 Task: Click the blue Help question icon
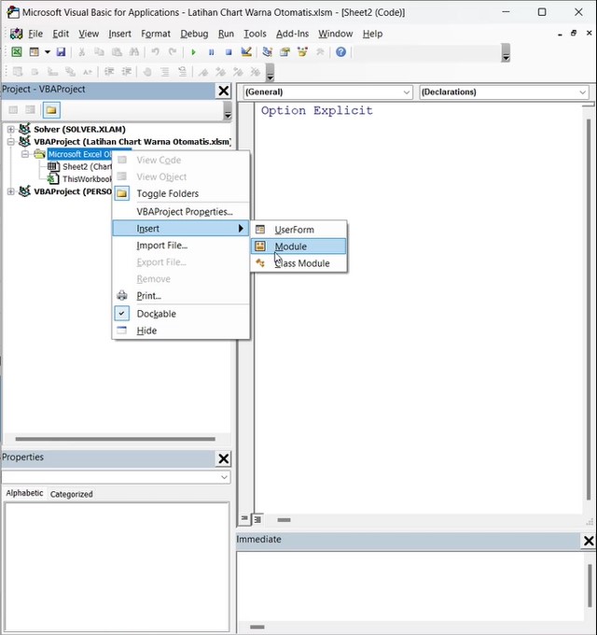tap(340, 52)
